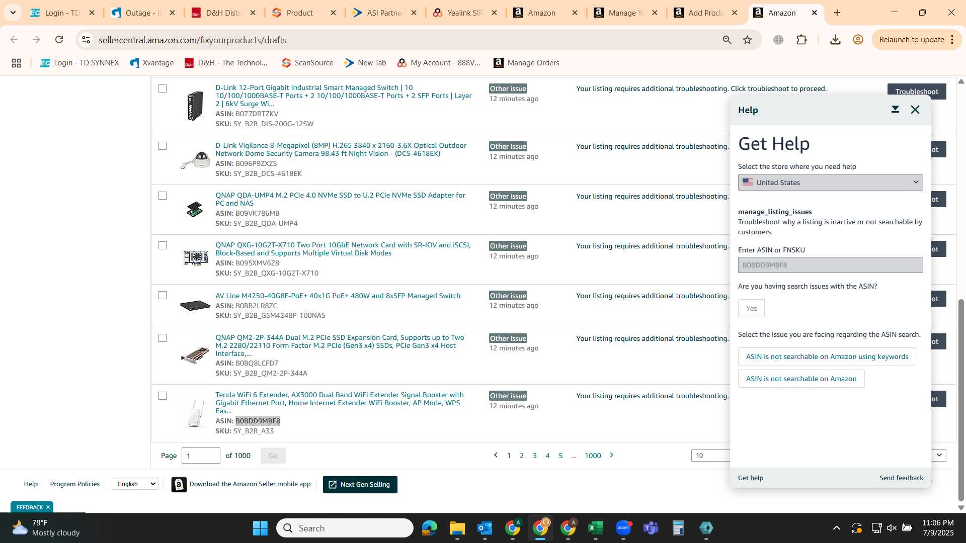Close the Help panel
The width and height of the screenshot is (966, 543).
915,110
